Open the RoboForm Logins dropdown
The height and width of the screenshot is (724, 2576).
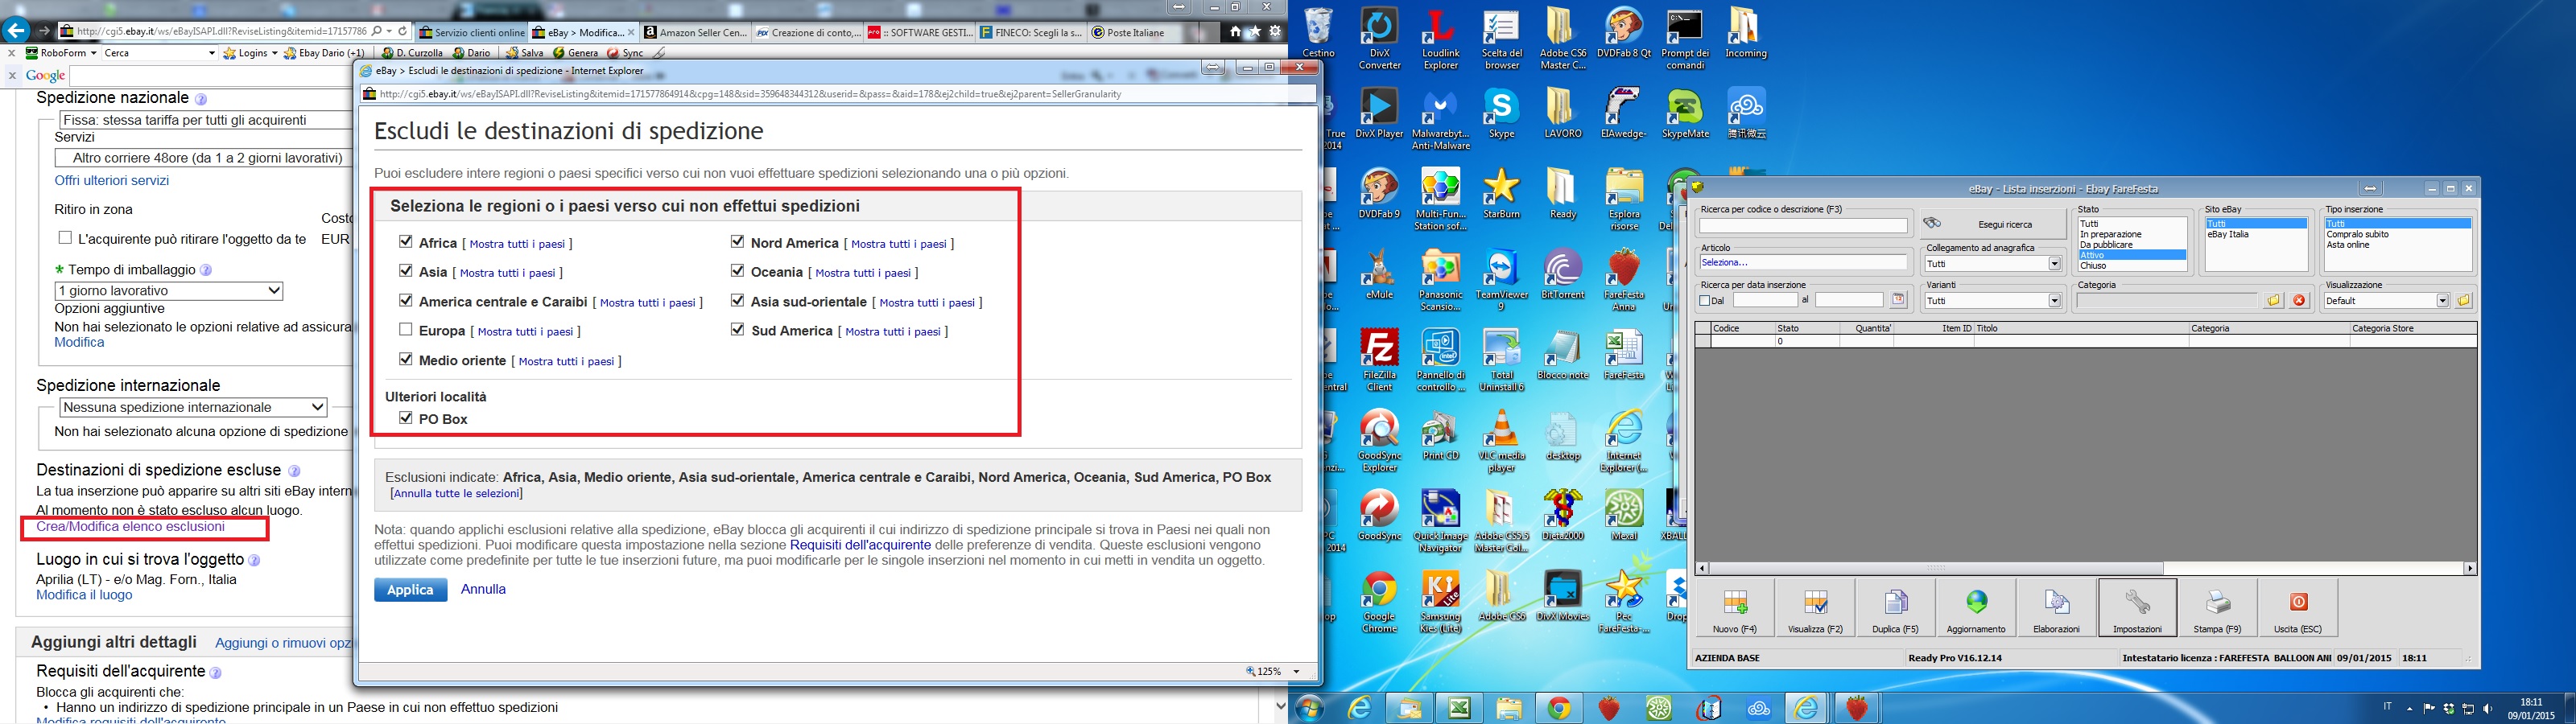pos(250,53)
